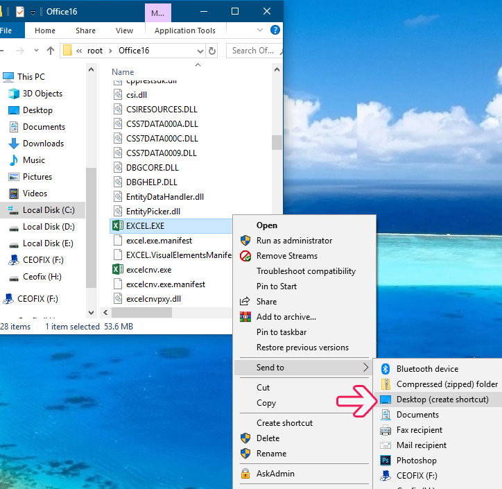Click the Fax recipient printer icon

(x=386, y=430)
